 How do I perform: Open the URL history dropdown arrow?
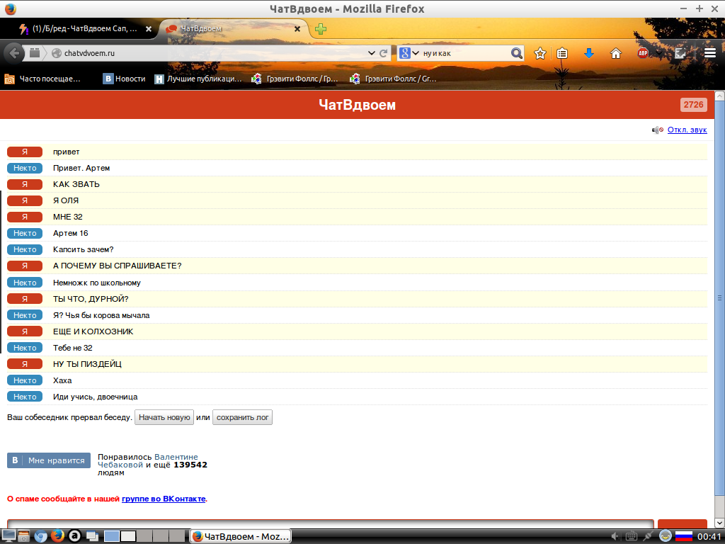[371, 53]
